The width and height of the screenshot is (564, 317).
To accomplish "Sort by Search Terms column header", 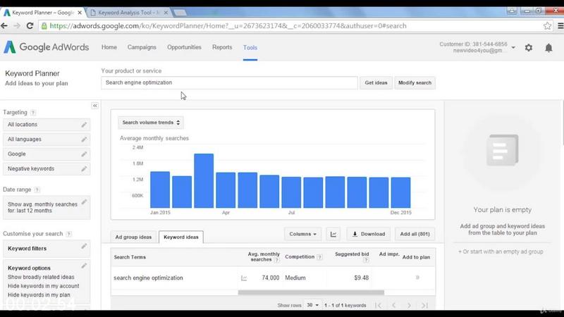I will [x=130, y=257].
